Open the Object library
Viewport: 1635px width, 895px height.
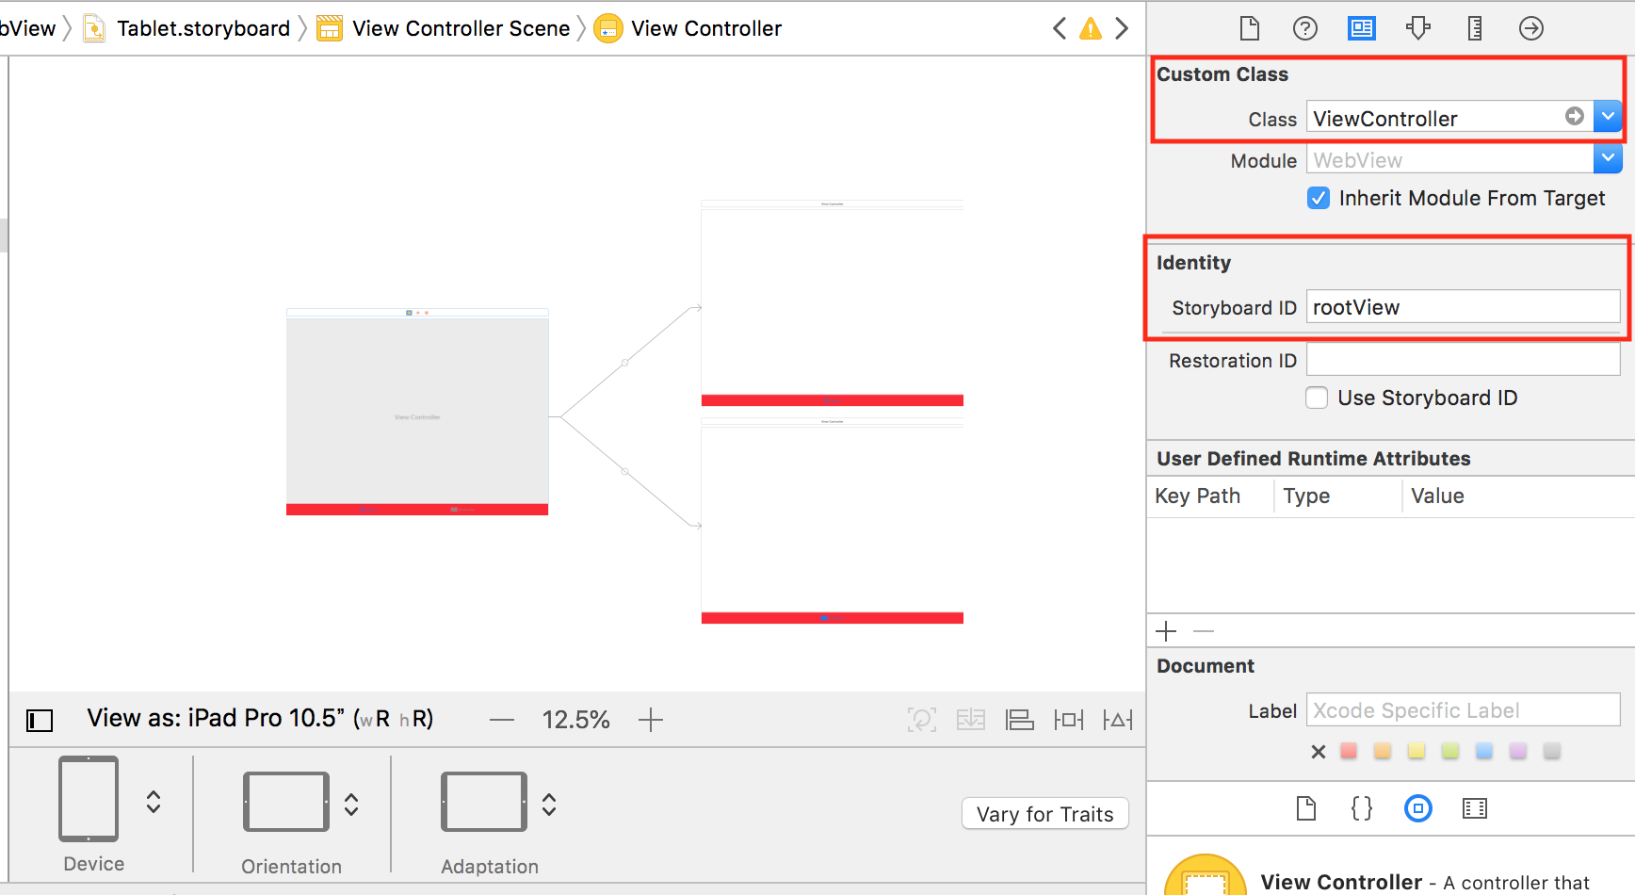pos(1418,808)
